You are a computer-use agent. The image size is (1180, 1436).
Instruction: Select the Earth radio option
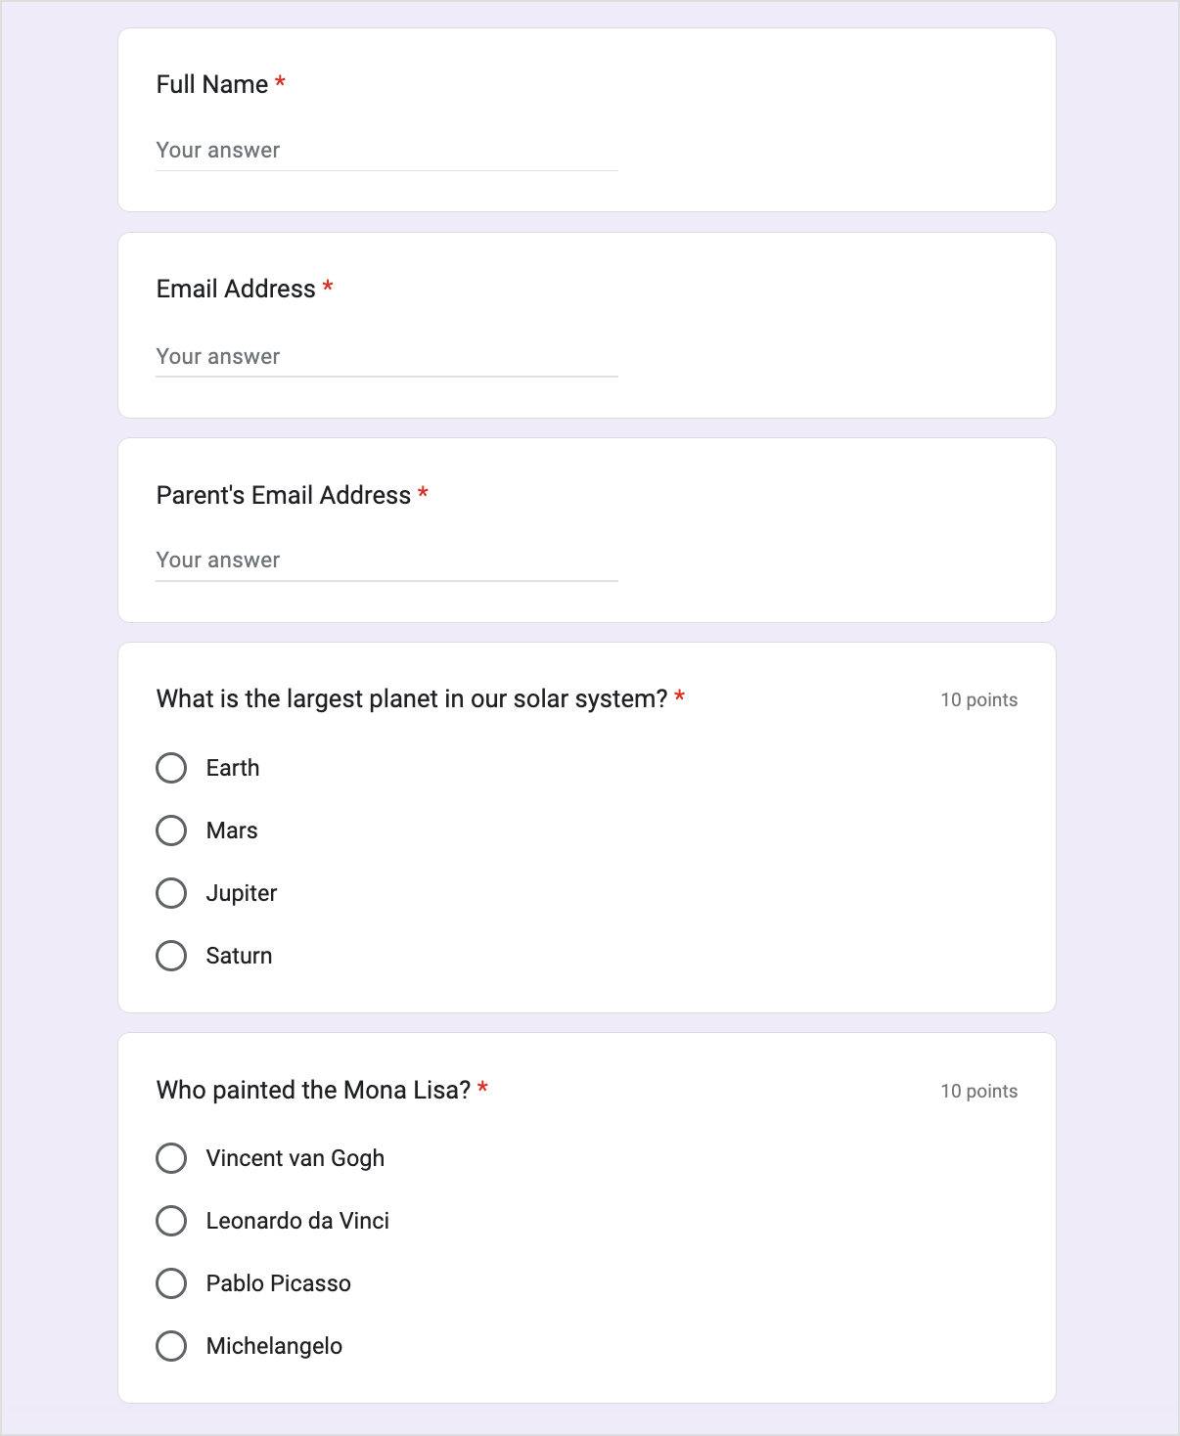[x=171, y=768]
